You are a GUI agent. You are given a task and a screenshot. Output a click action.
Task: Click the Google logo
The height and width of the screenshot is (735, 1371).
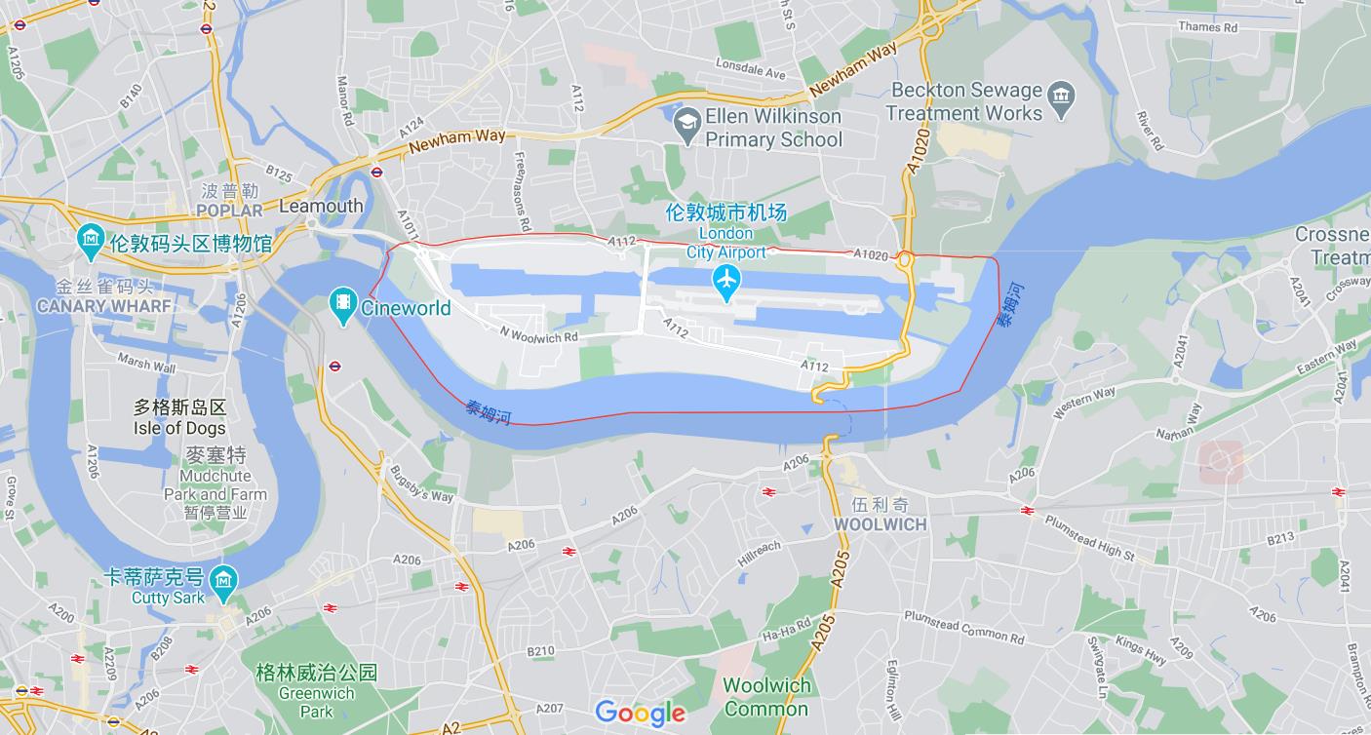(x=641, y=713)
